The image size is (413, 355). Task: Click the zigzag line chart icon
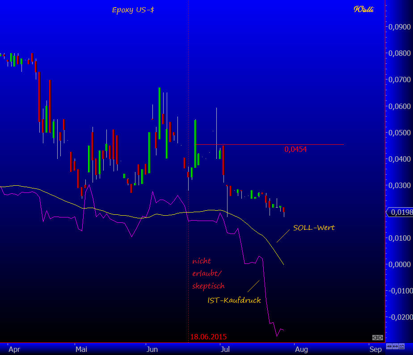[402, 347]
